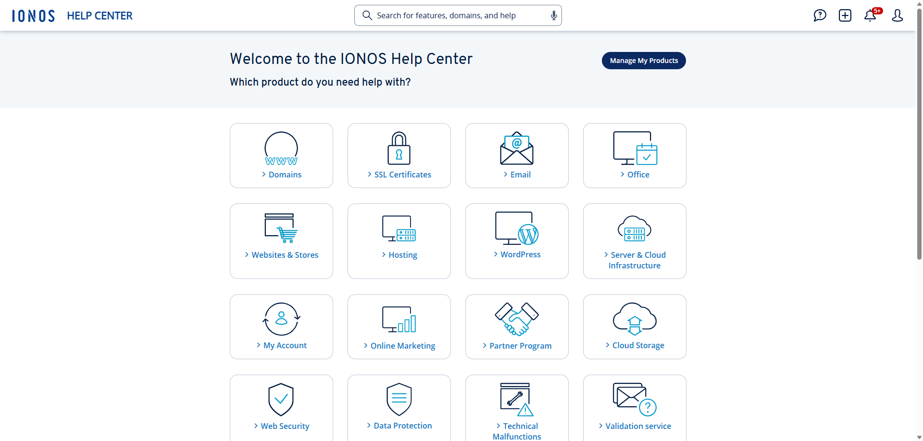The width and height of the screenshot is (923, 441).
Task: Click the Validation service envelope question icon
Action: (635, 399)
